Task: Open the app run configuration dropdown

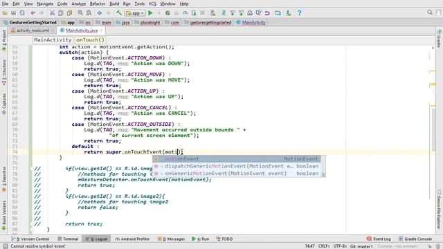Action: tap(135, 13)
